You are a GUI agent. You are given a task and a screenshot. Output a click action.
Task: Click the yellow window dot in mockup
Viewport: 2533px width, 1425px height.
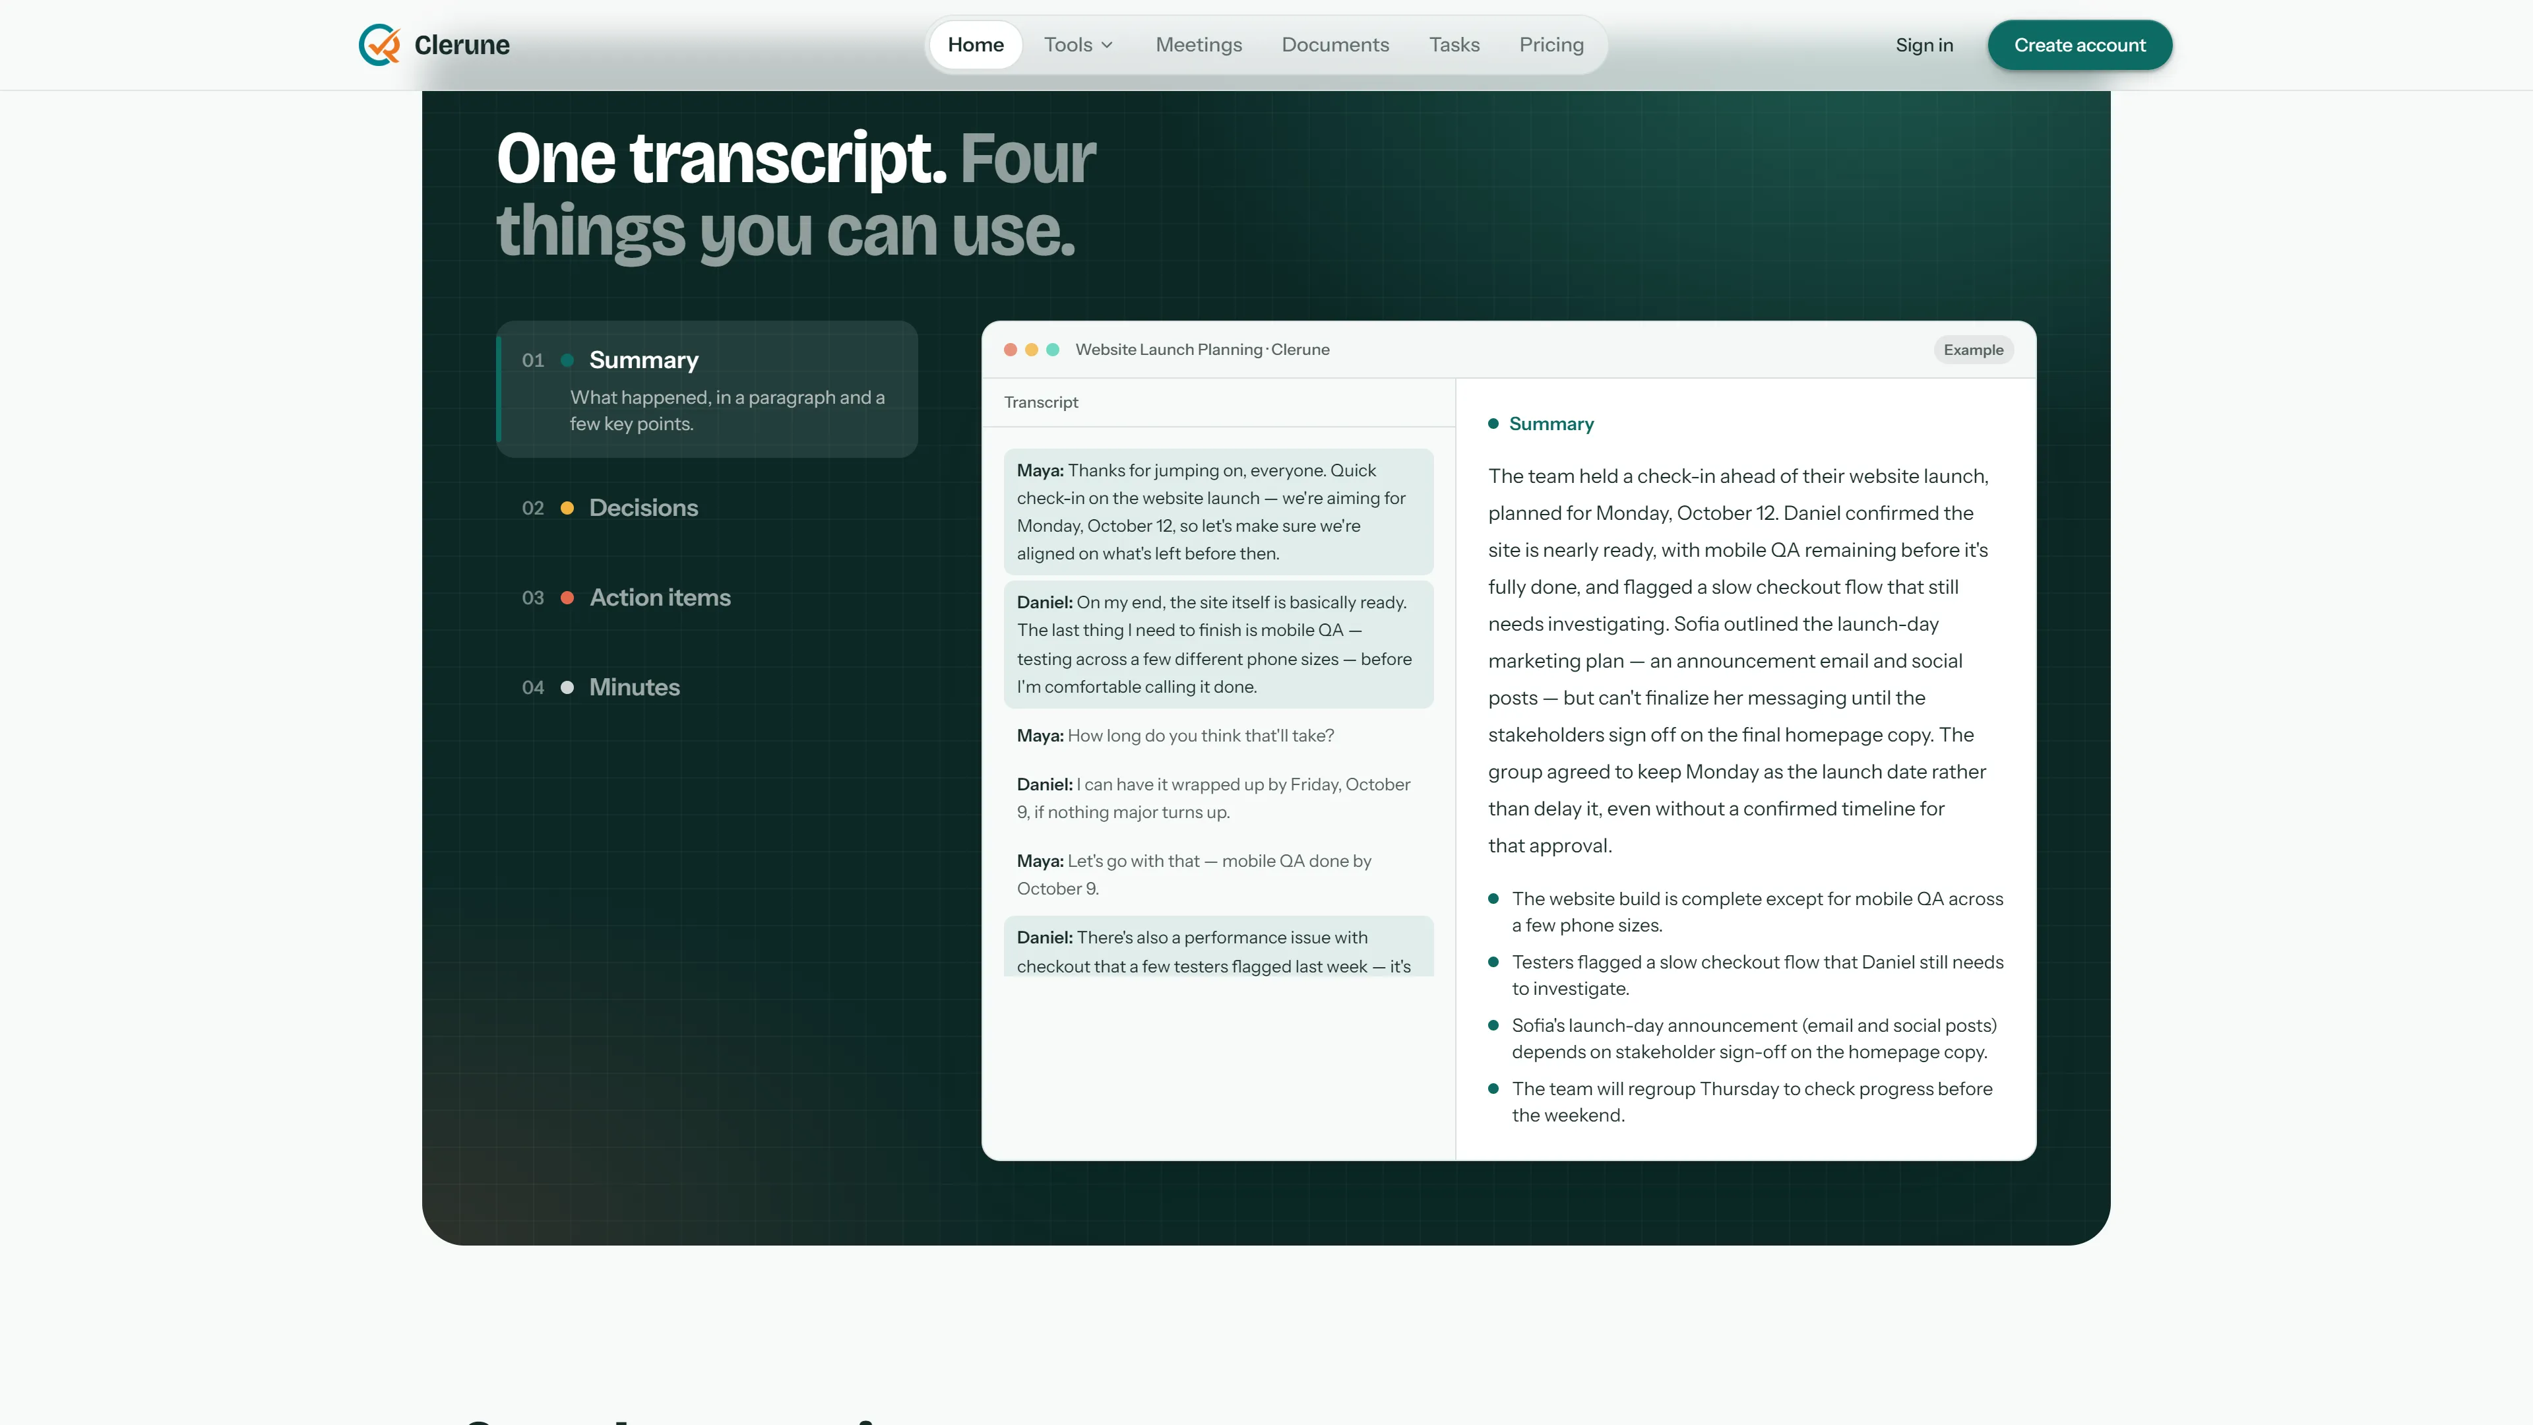point(1032,349)
